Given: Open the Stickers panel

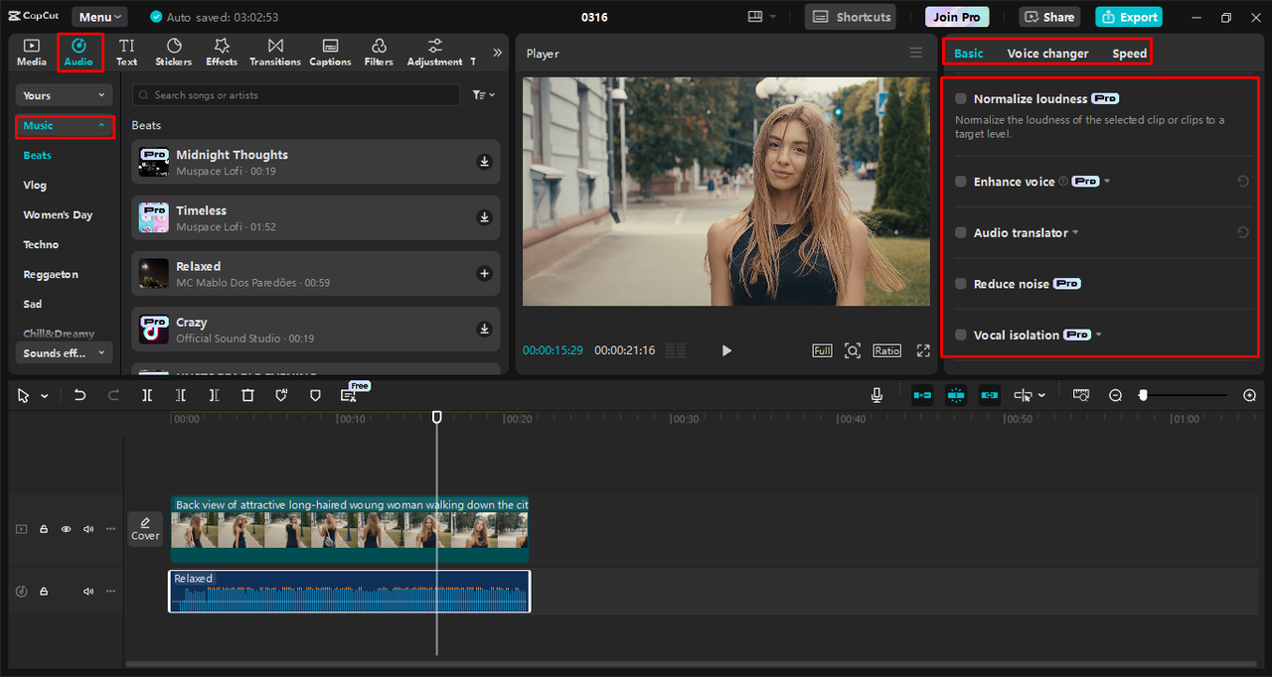Looking at the screenshot, I should 173,52.
